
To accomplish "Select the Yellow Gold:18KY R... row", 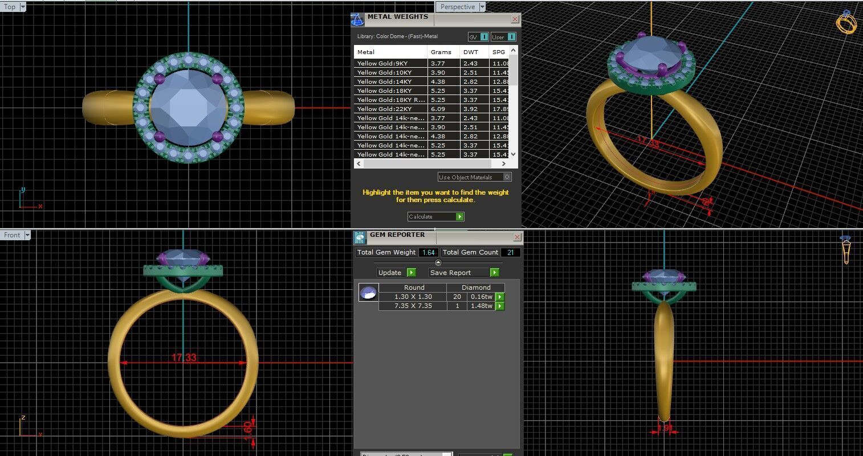I will [x=431, y=100].
